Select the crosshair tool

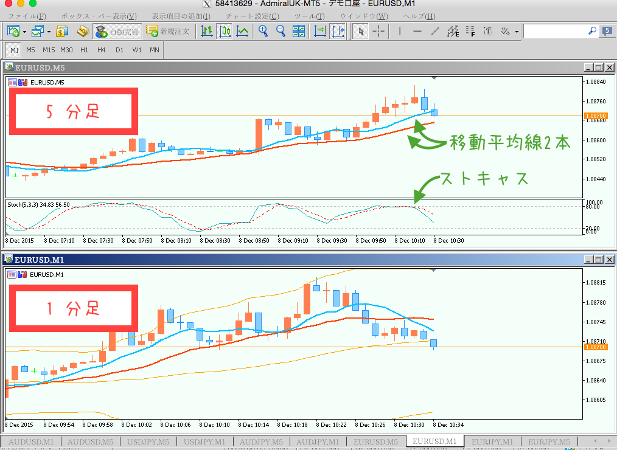point(378,31)
